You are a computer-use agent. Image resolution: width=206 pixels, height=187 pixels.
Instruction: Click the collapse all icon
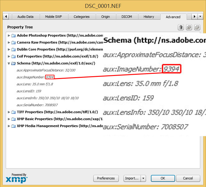pos(197,27)
